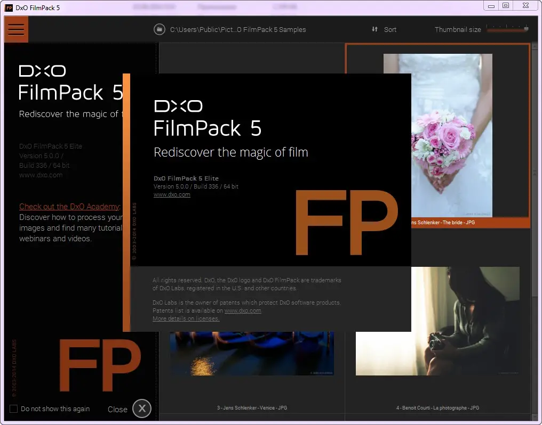
Task: Open the orange hamburger menu
Action: click(x=15, y=29)
